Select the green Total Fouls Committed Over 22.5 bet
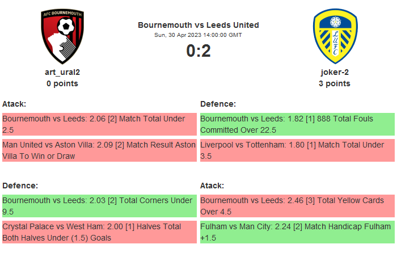Viewport: 397px width, 261px height. (297, 124)
